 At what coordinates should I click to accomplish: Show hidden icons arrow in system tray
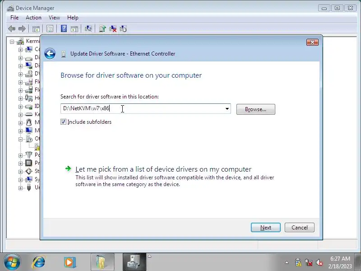click(x=287, y=262)
